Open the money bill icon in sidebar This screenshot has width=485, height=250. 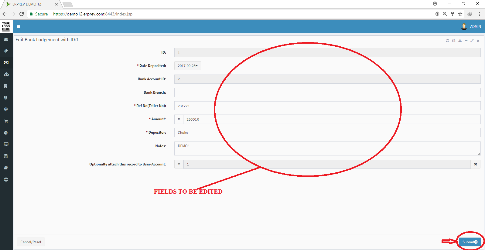[x=6, y=62]
